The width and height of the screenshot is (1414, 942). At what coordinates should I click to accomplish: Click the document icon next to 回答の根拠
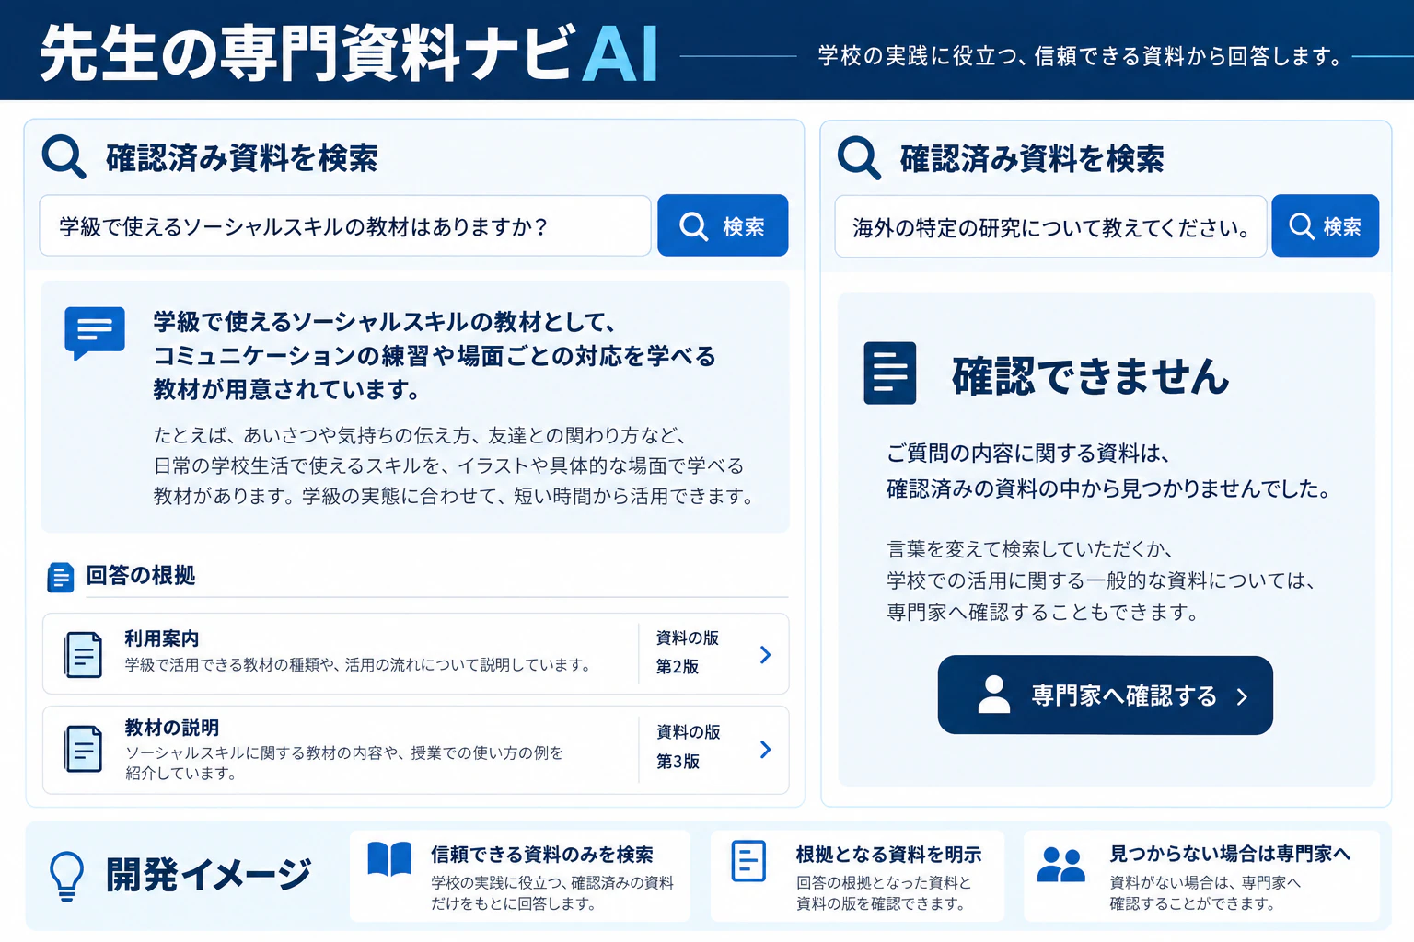point(61,577)
